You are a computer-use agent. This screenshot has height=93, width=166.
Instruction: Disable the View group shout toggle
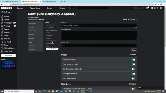(x=133, y=74)
